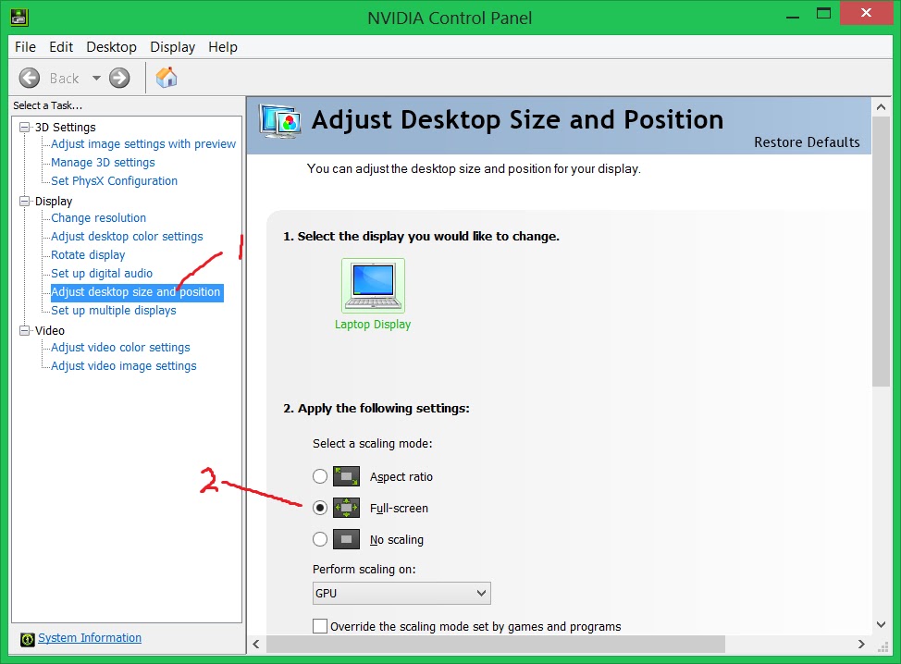Image resolution: width=901 pixels, height=664 pixels.
Task: Select the Laptop Display icon
Action: tap(373, 286)
